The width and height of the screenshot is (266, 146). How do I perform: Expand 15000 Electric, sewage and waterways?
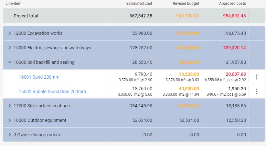pos(10,48)
